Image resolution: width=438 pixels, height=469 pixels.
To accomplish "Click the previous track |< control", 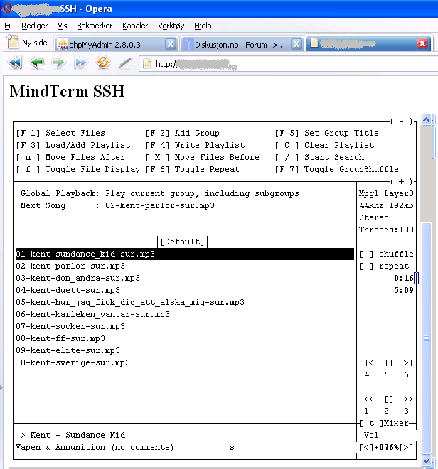I will click(369, 362).
